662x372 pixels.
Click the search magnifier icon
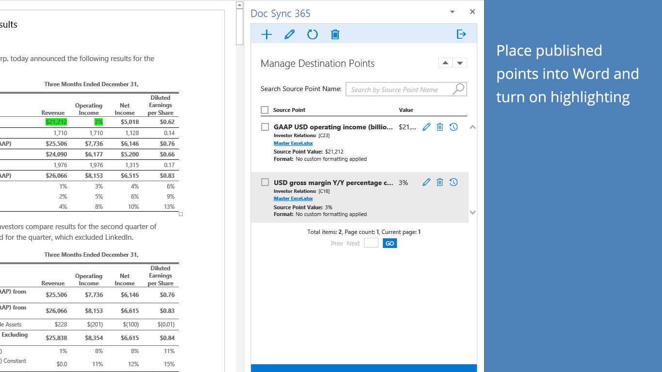(458, 89)
